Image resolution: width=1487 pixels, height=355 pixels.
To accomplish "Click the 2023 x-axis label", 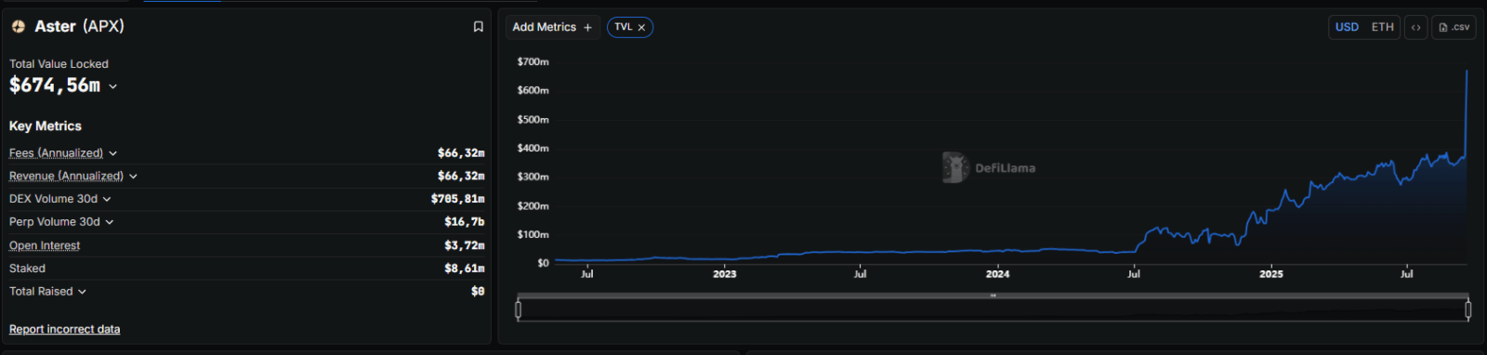I will tap(724, 274).
